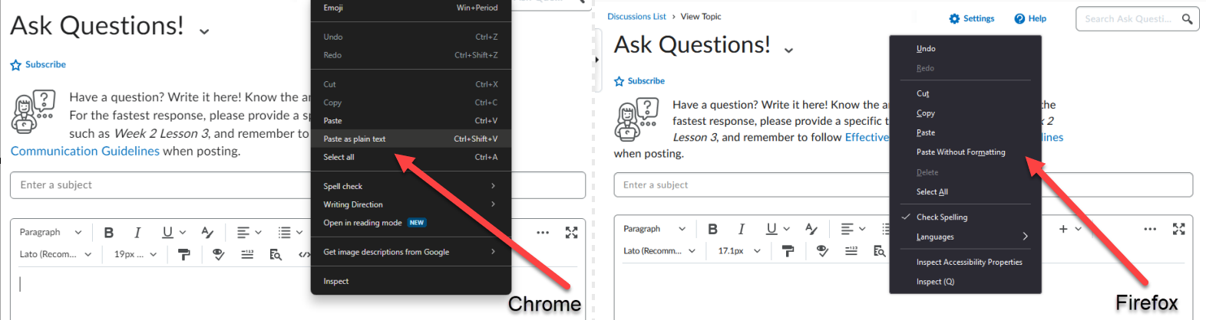The image size is (1206, 320).
Task: Expand Get image descriptions from Google submenu
Action: [x=411, y=252]
